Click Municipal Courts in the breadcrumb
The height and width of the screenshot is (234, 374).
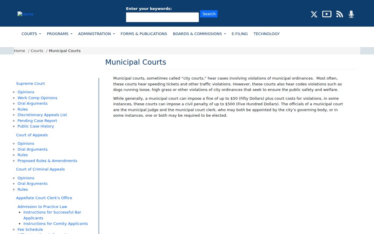pos(65,51)
